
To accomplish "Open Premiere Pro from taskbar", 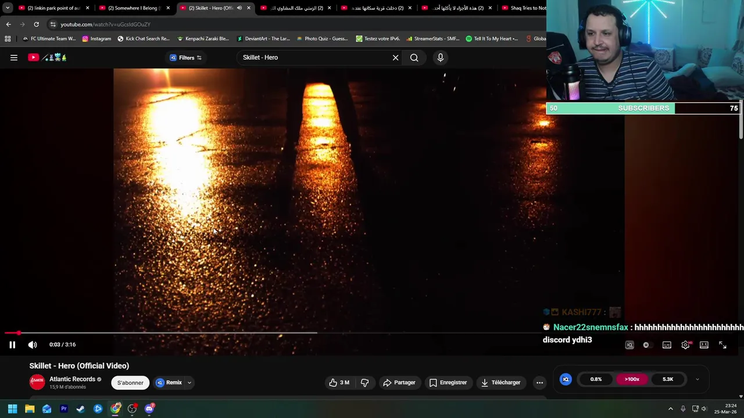I will (64, 409).
